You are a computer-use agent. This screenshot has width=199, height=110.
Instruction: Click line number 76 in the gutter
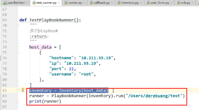[4, 58]
